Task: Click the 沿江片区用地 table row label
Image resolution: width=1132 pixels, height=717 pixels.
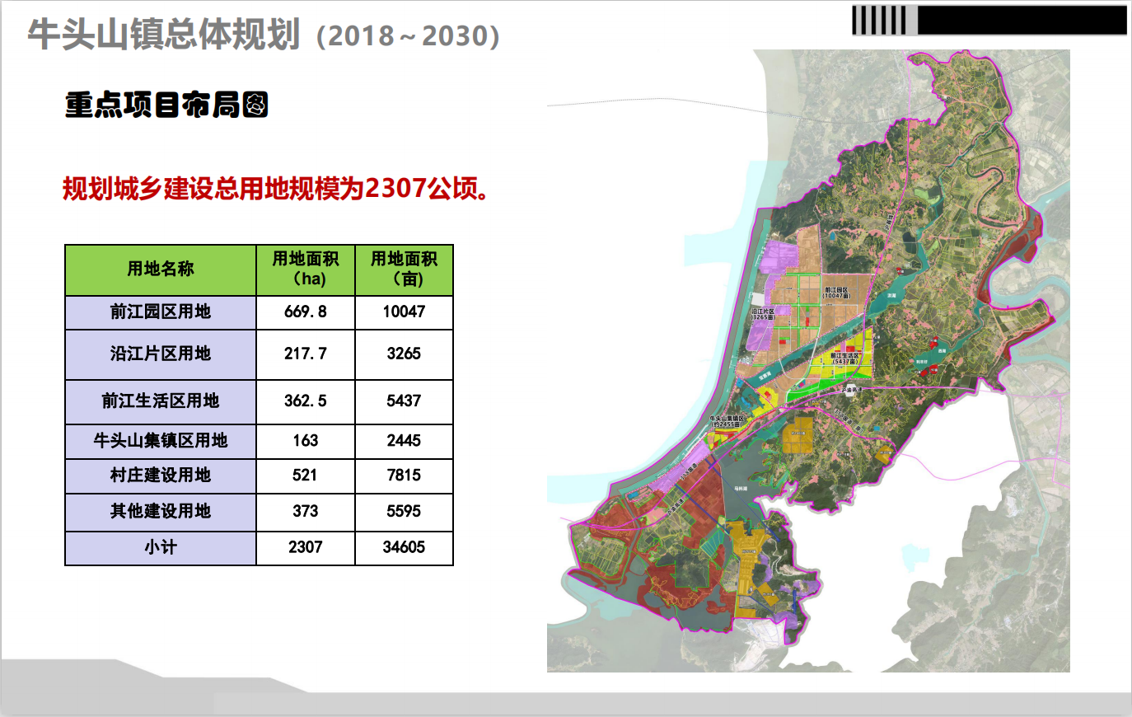Action: (x=161, y=354)
